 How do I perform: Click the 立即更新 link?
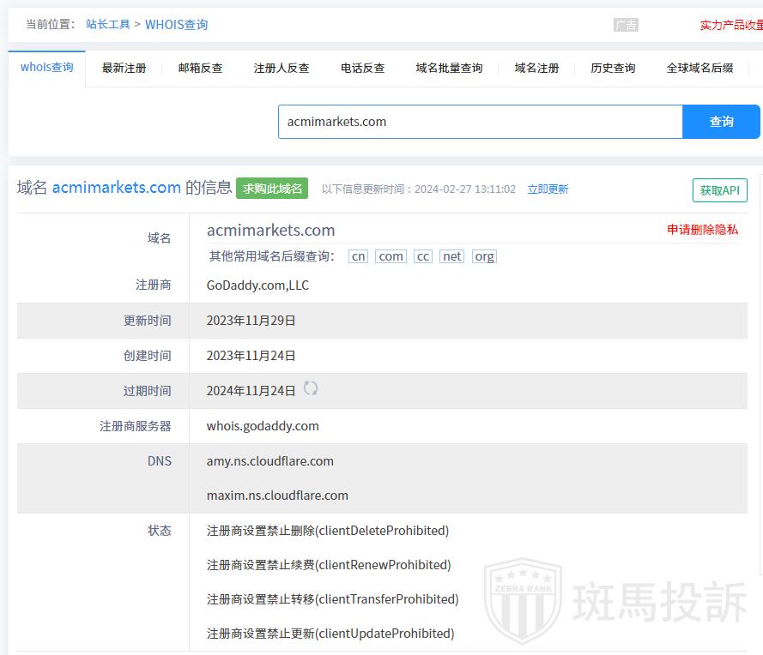coord(548,189)
